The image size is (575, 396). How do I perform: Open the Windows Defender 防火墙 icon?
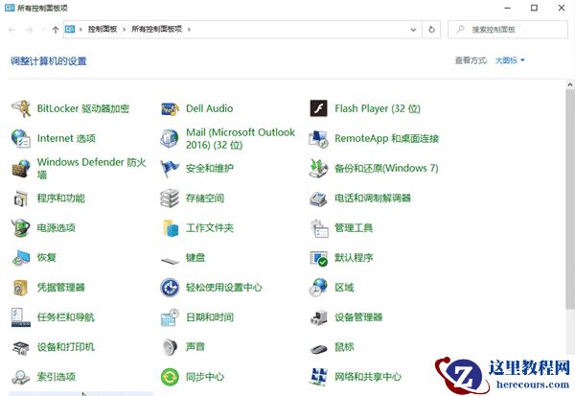point(21,169)
